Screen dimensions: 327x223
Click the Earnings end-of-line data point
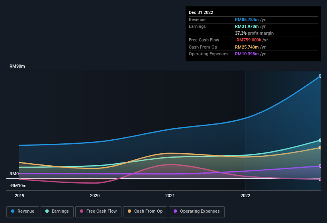tap(320, 140)
